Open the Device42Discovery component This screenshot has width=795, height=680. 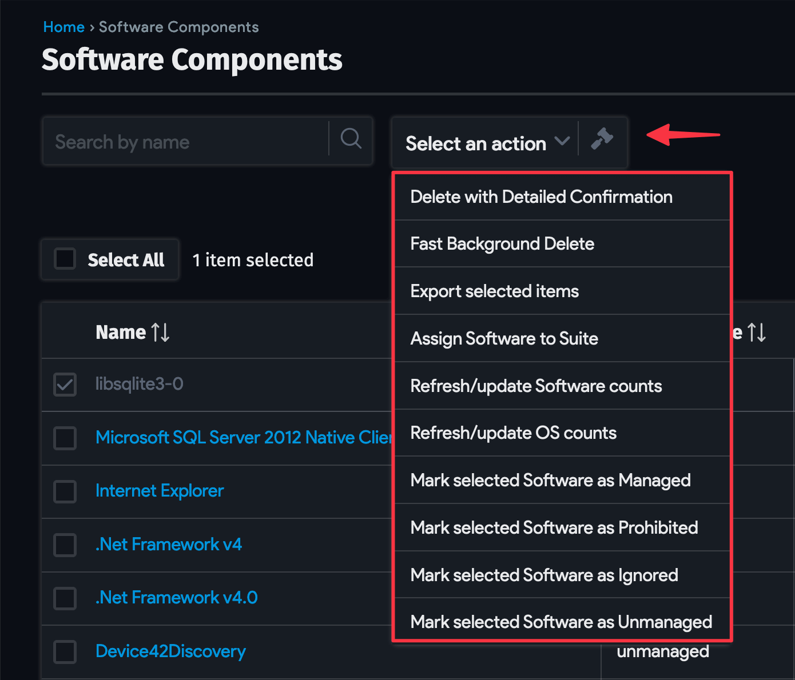(170, 651)
